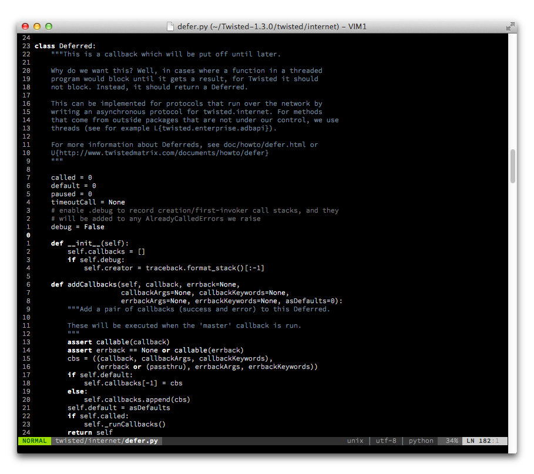The image size is (534, 474).
Task: Click the 'self.callbacks = []' line
Action: pyautogui.click(x=106, y=251)
